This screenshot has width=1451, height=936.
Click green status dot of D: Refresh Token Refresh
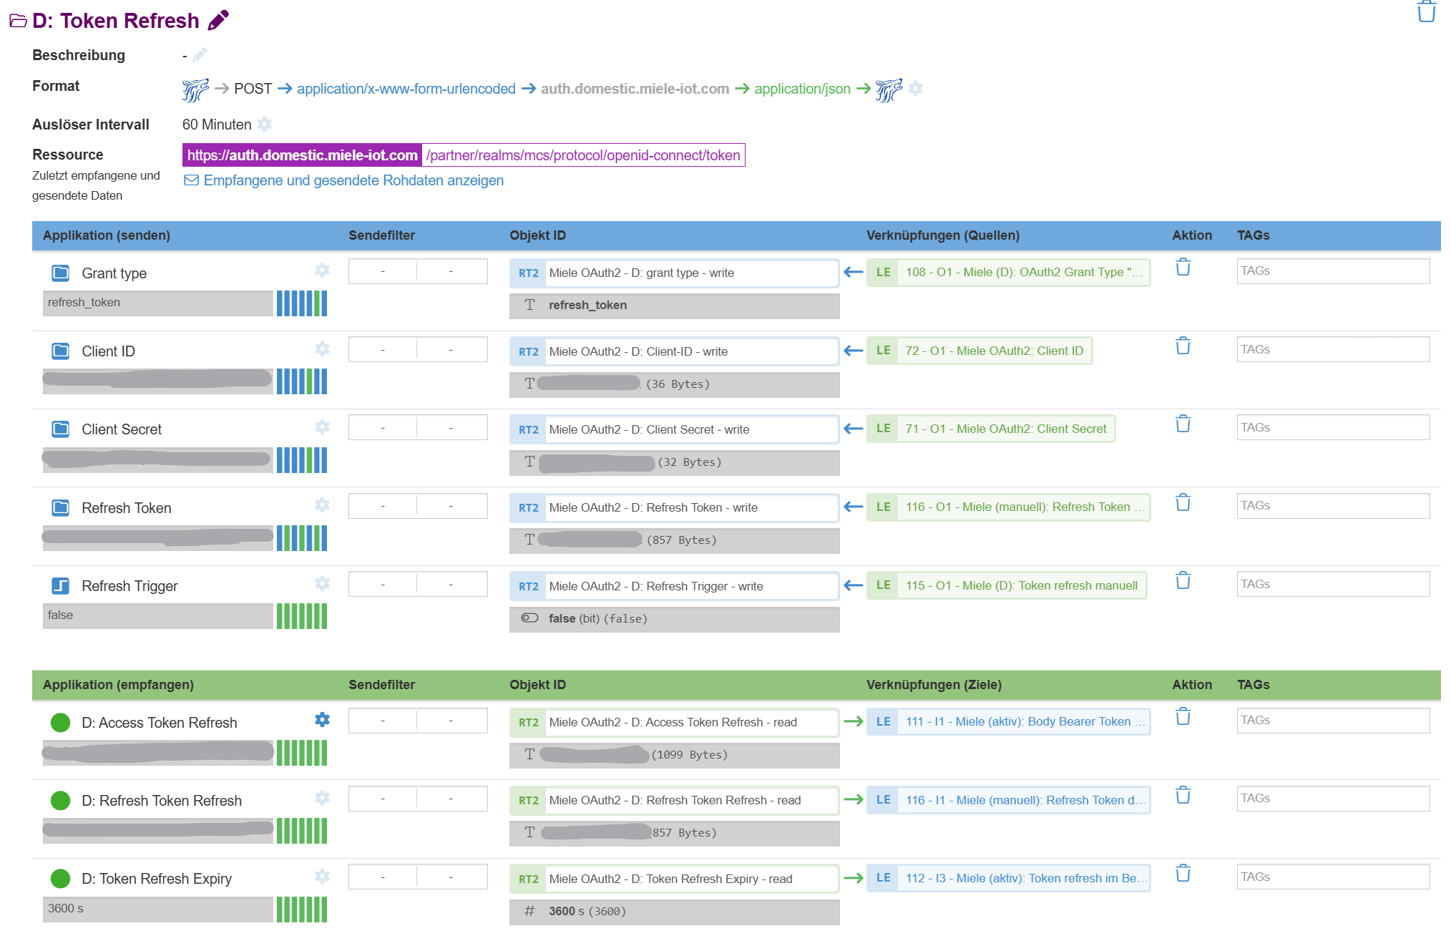pos(61,801)
